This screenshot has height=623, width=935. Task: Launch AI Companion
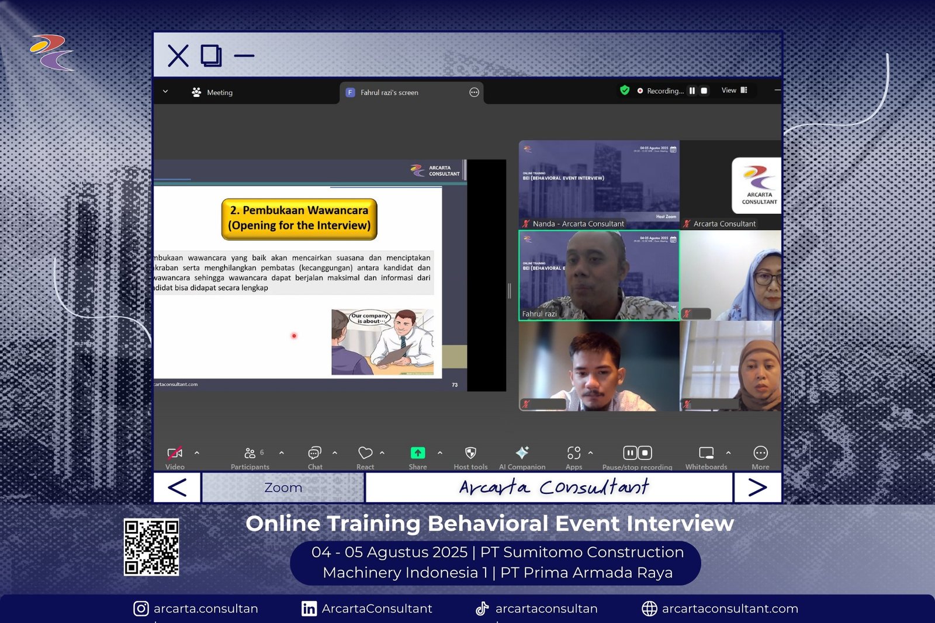click(522, 453)
